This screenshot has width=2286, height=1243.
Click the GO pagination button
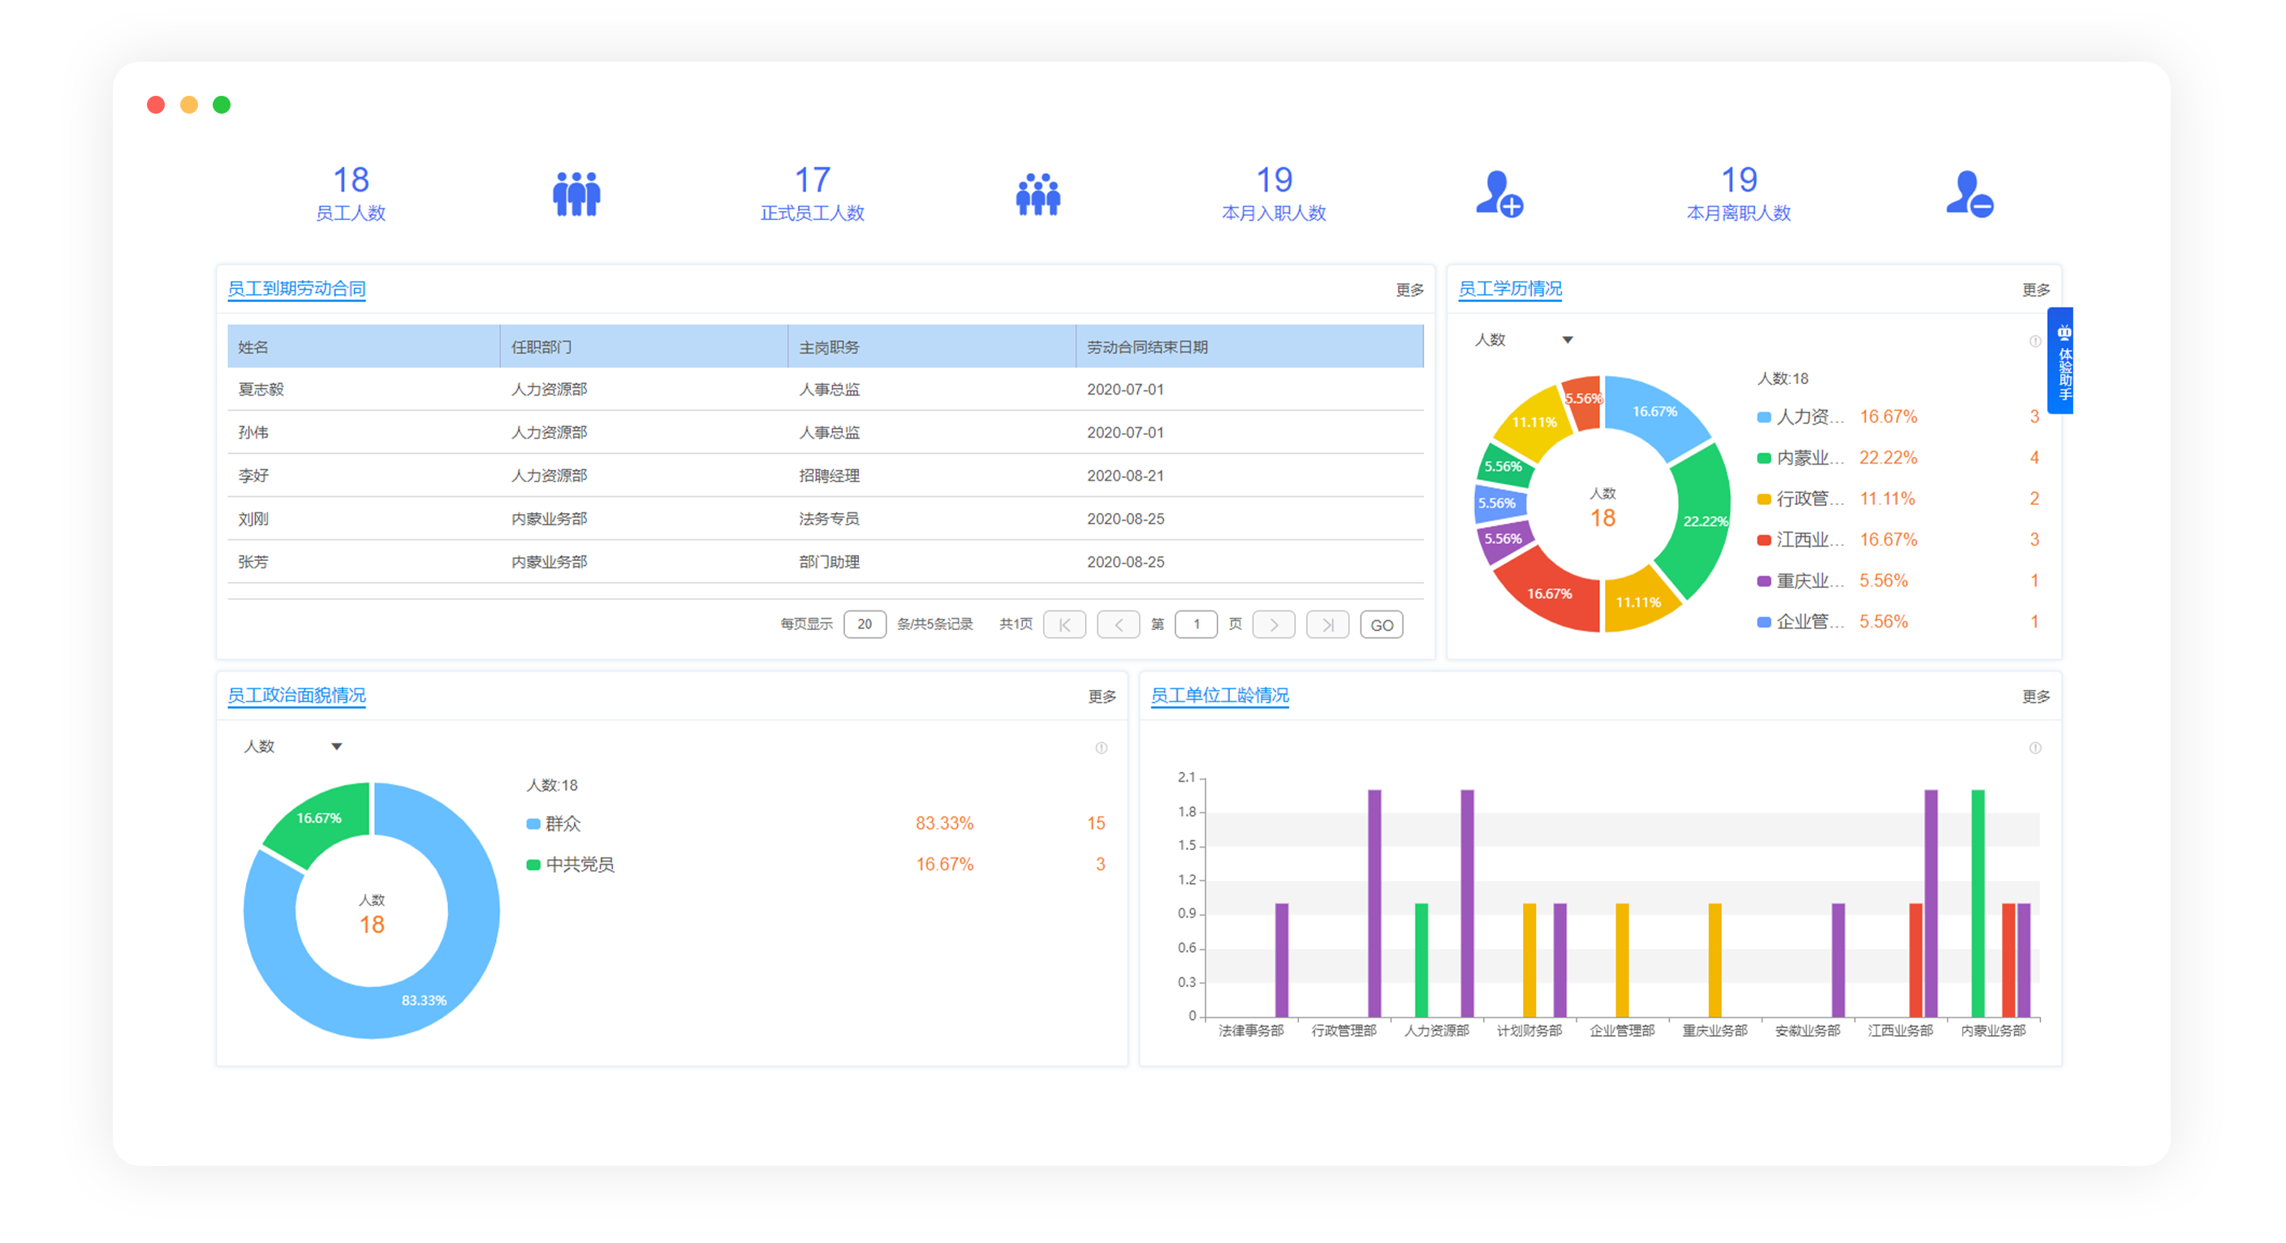point(1382,624)
